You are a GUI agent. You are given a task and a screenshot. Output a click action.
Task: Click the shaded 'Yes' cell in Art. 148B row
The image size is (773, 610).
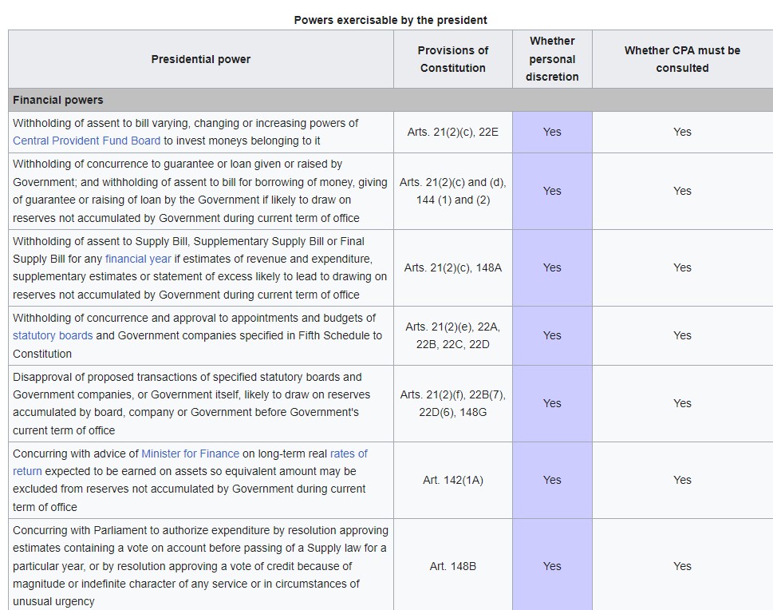[552, 566]
